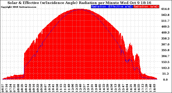
Task: Click the 16:38 time label
Action: [135, 88]
